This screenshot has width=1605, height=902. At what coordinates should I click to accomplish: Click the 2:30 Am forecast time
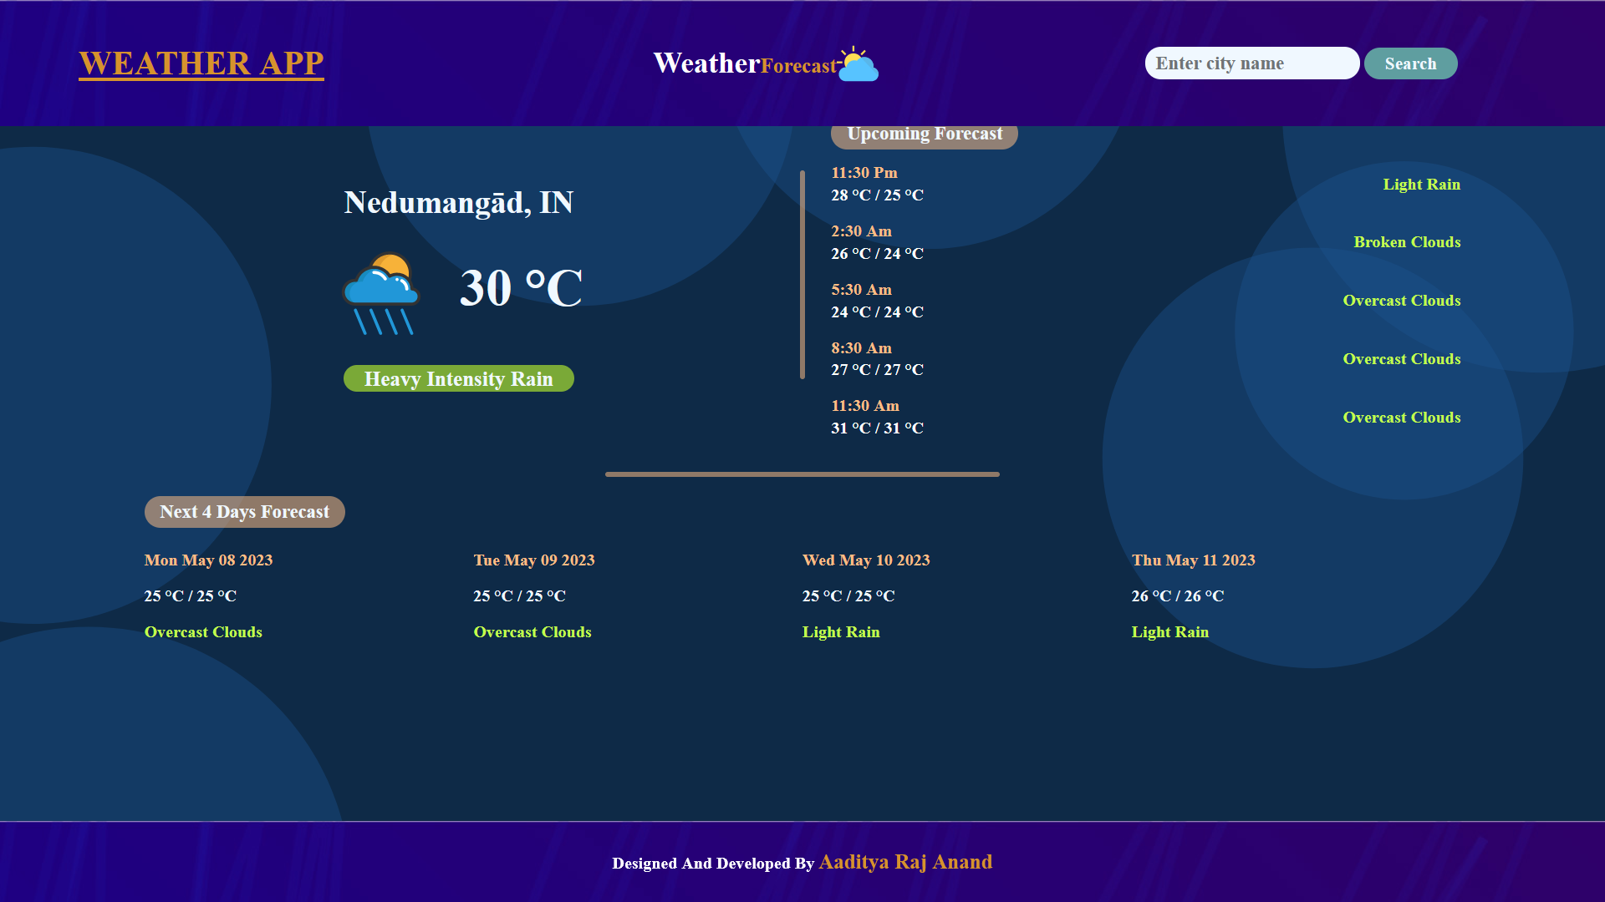pyautogui.click(x=861, y=231)
